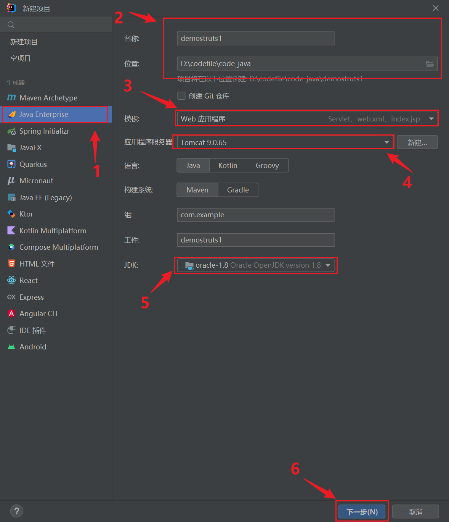
Task: Select the Android generator
Action: click(x=56, y=347)
